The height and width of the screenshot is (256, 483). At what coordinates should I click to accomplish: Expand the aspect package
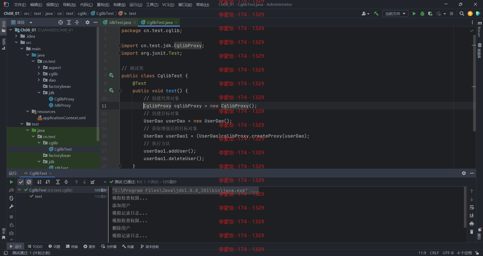coord(39,68)
